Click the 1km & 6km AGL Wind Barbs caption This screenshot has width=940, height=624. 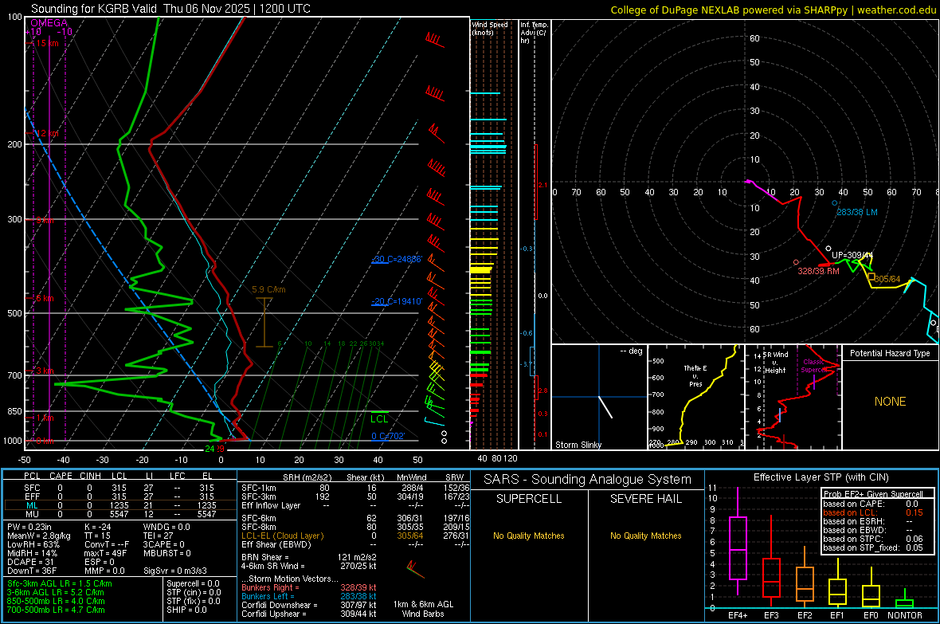tap(423, 609)
